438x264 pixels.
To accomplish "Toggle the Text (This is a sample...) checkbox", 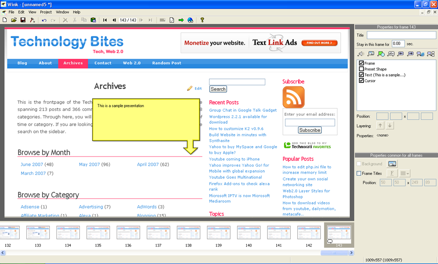I will tap(361, 75).
